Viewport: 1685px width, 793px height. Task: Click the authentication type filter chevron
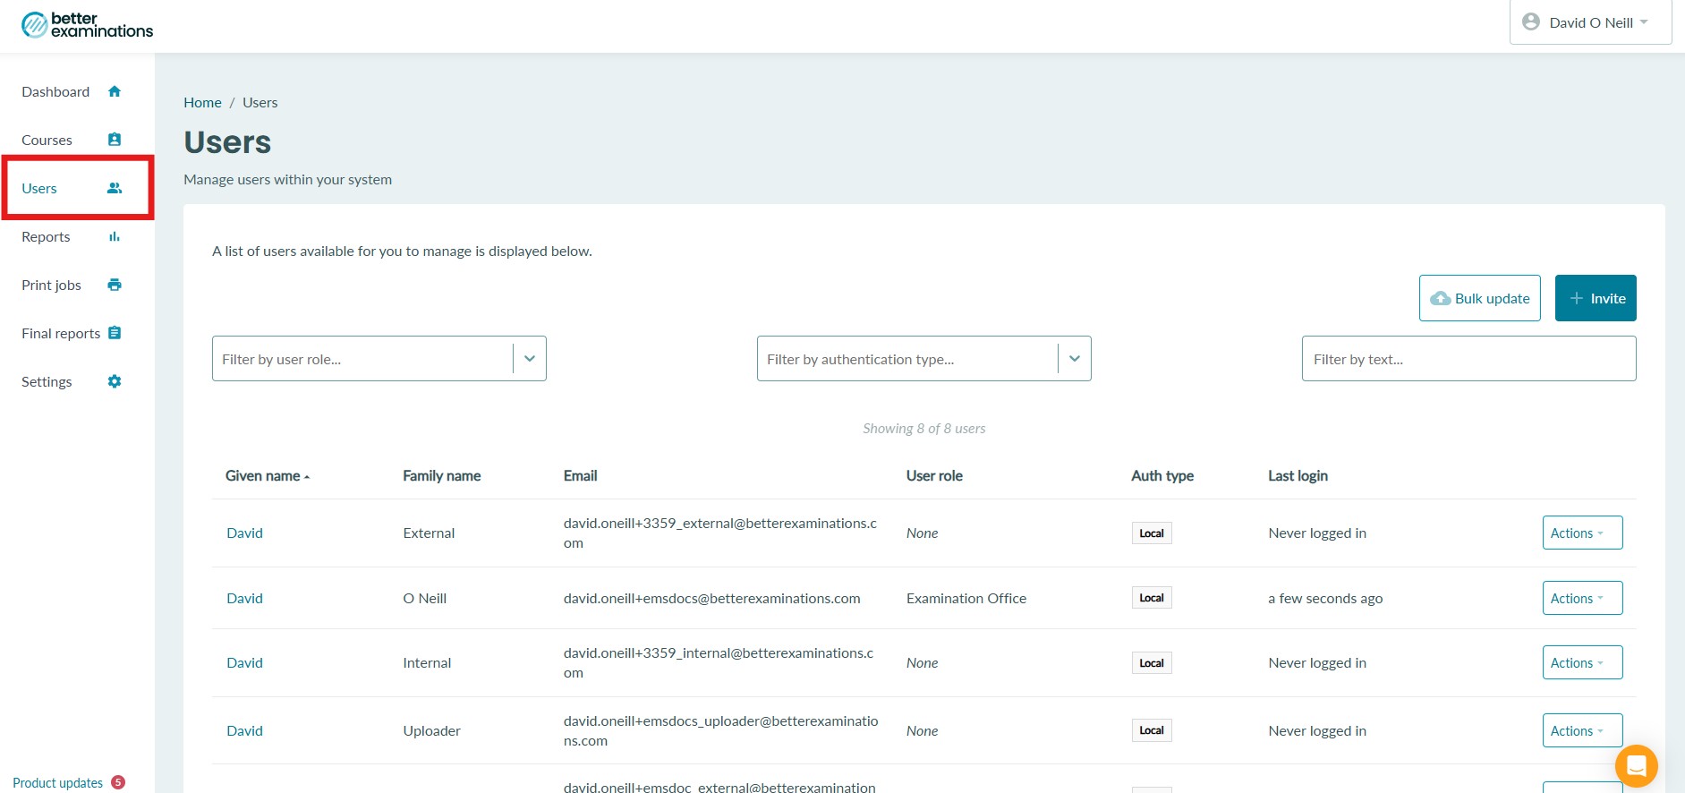(x=1075, y=359)
